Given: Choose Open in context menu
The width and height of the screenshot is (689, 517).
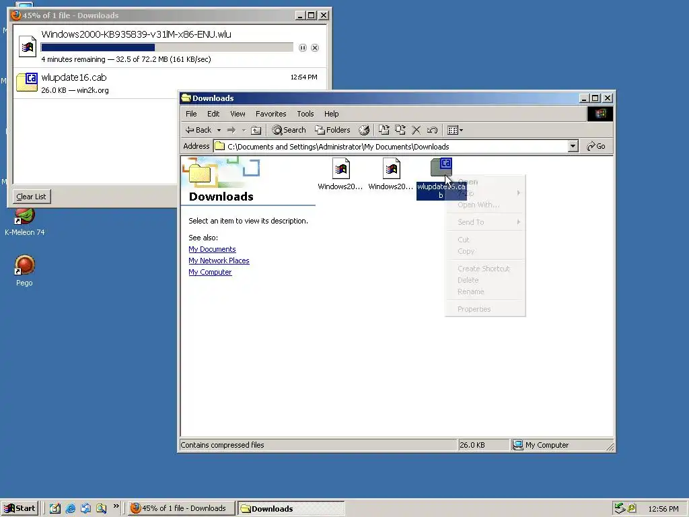Looking at the screenshot, I should pos(485,182).
